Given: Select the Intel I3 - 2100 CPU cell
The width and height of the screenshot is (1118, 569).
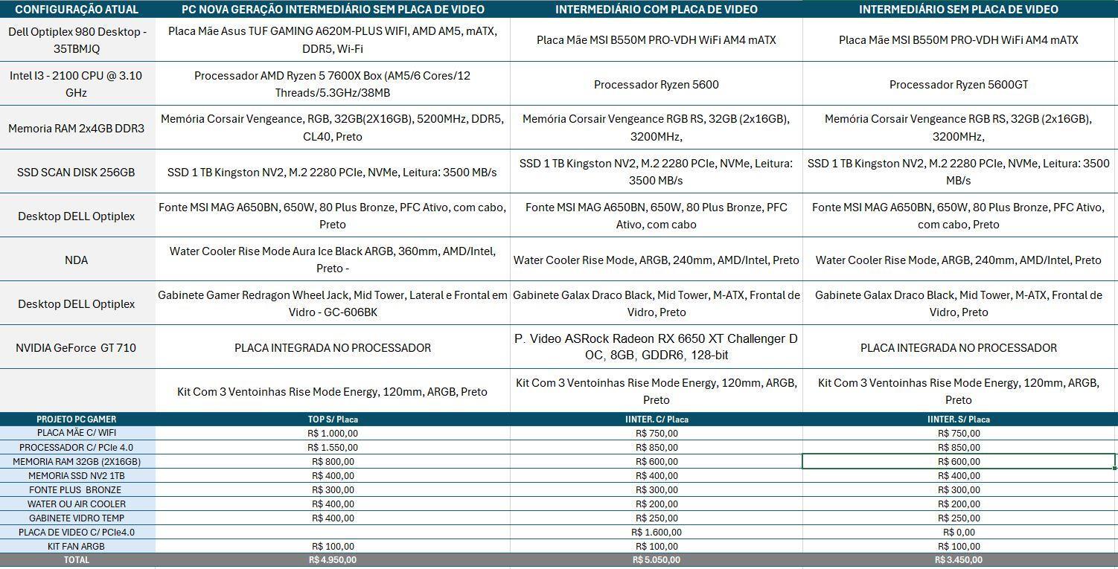Looking at the screenshot, I should tap(77, 84).
